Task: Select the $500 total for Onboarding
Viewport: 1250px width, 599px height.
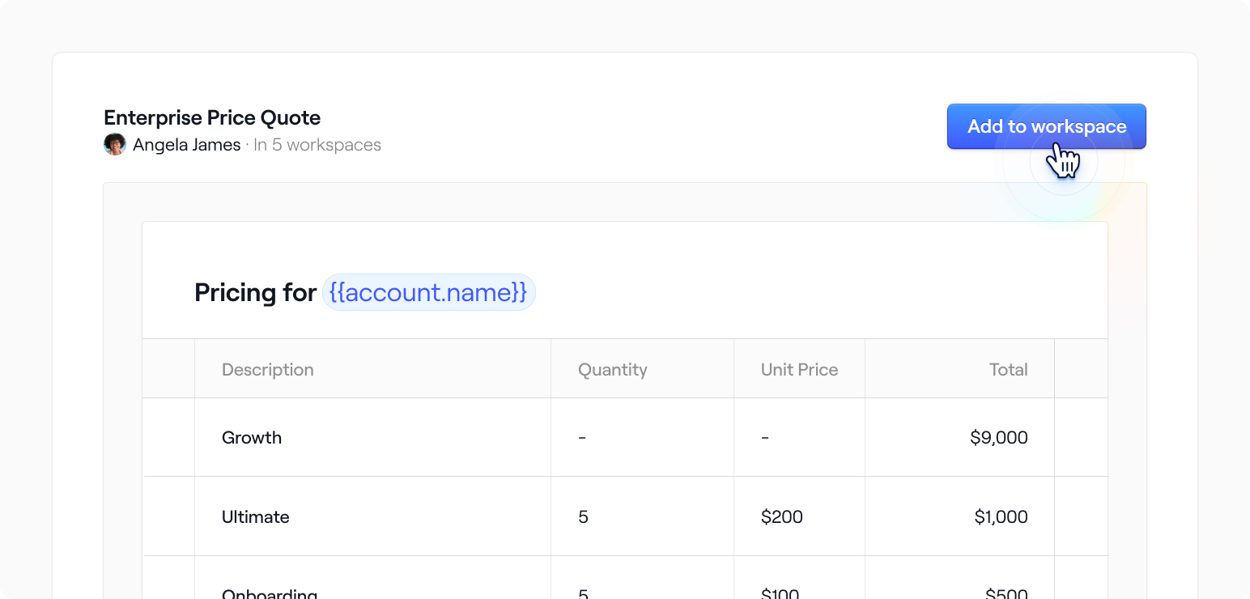Action: point(1006,593)
